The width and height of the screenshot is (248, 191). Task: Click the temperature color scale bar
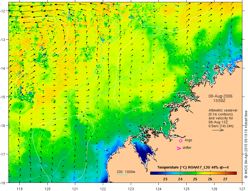click(193, 173)
